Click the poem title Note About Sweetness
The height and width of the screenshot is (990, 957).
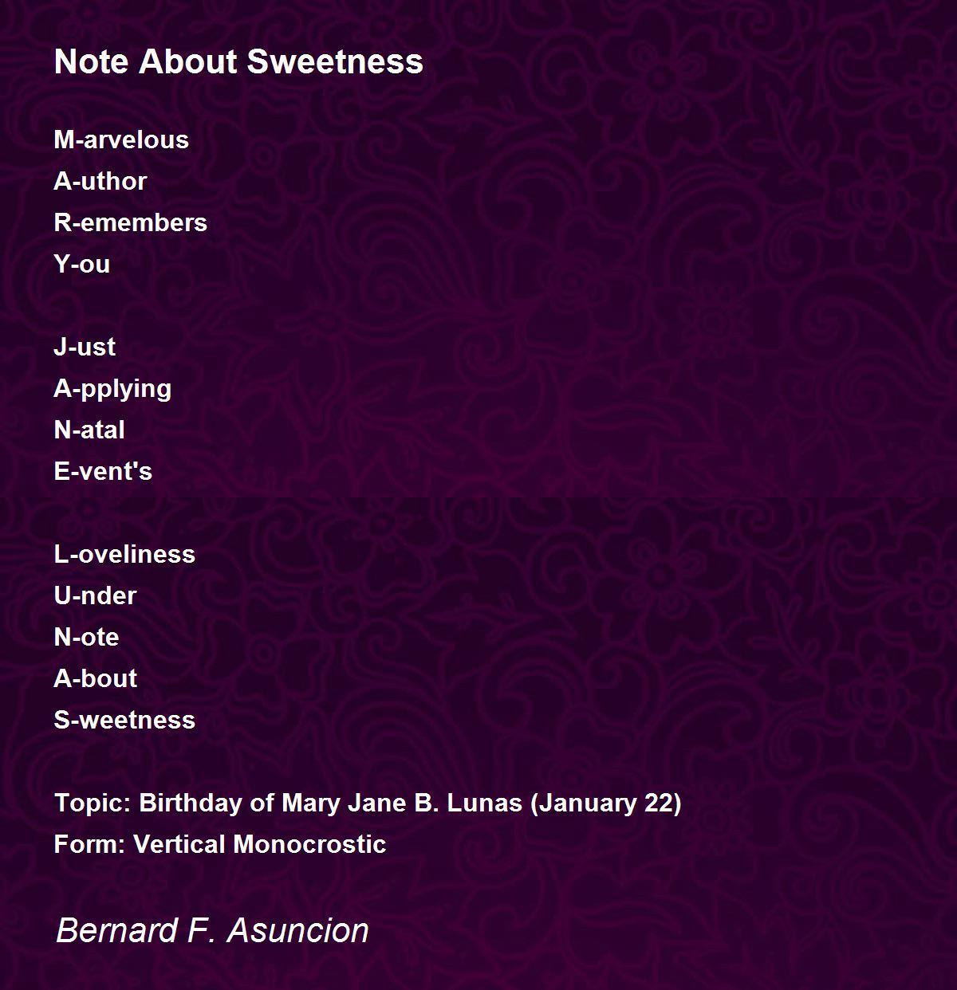click(x=238, y=61)
